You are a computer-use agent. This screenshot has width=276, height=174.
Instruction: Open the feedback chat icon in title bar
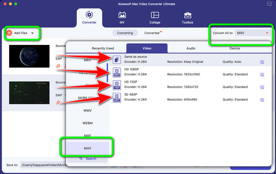269,4
